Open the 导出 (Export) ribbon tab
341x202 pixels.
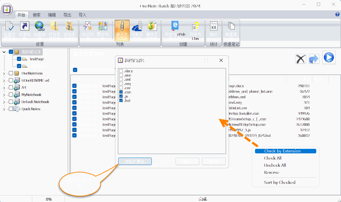click(x=67, y=15)
